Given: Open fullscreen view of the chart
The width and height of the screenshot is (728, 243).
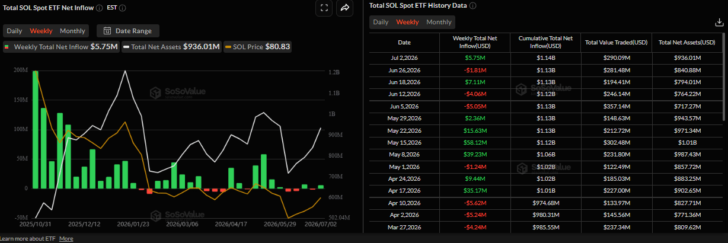Looking at the screenshot, I should click(x=324, y=8).
